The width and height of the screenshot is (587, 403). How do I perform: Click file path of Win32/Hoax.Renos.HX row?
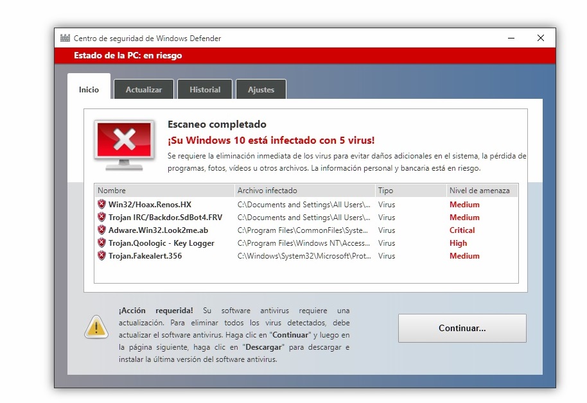click(x=304, y=205)
